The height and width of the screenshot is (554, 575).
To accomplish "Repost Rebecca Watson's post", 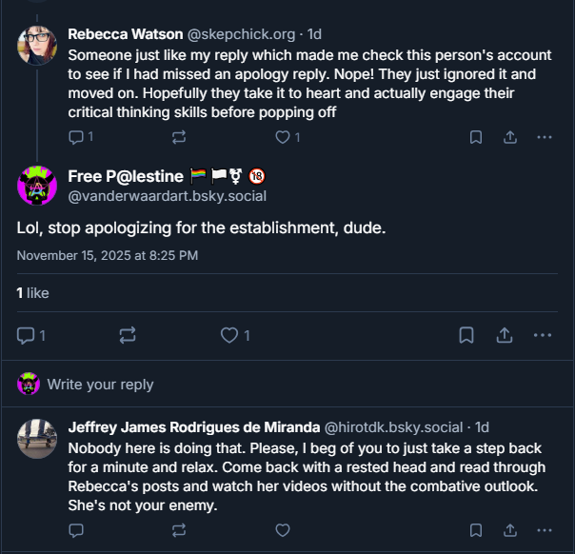I will tap(178, 137).
